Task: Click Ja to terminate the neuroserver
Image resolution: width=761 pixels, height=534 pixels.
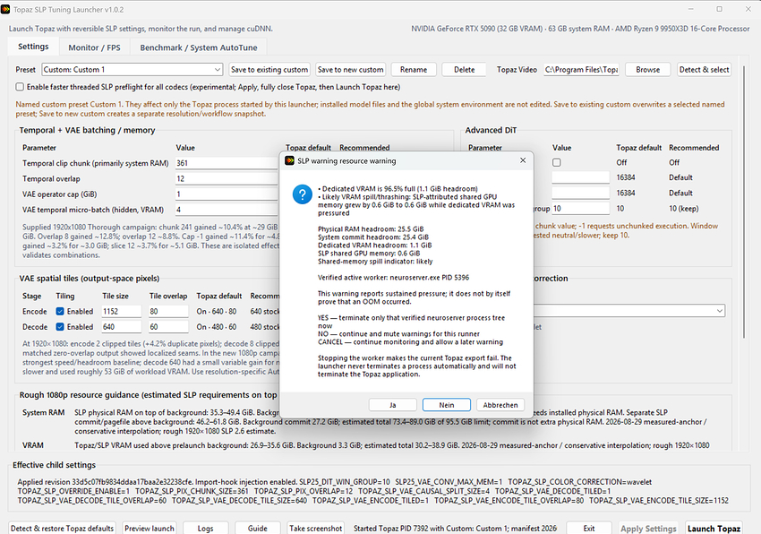Action: [393, 405]
